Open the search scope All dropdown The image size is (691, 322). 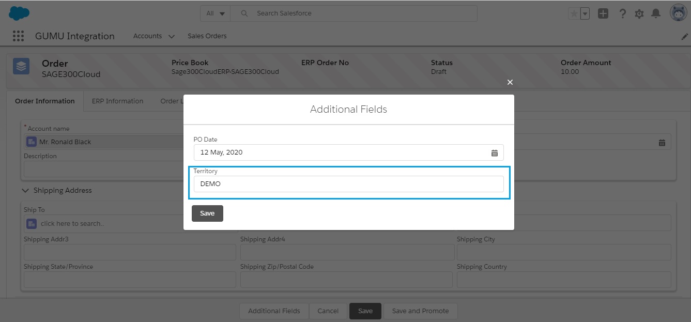(215, 13)
